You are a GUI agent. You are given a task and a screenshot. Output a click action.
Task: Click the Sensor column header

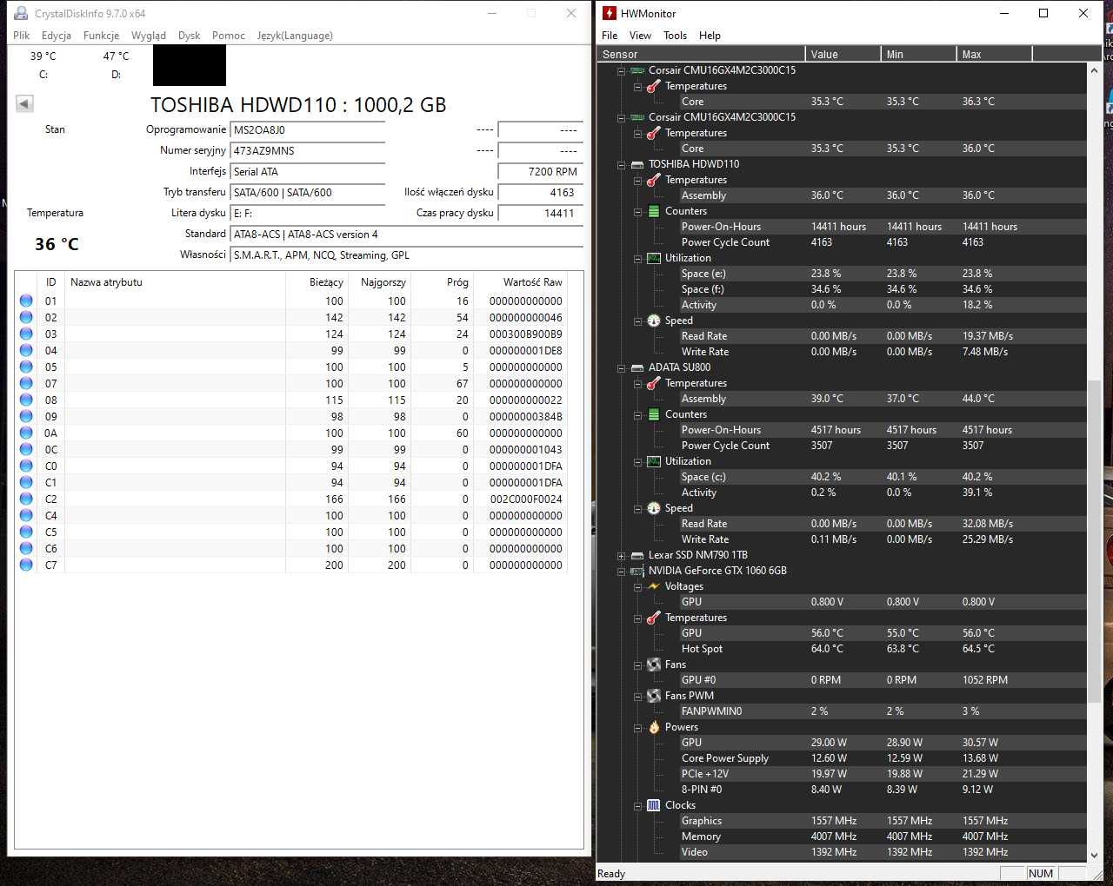tap(701, 54)
